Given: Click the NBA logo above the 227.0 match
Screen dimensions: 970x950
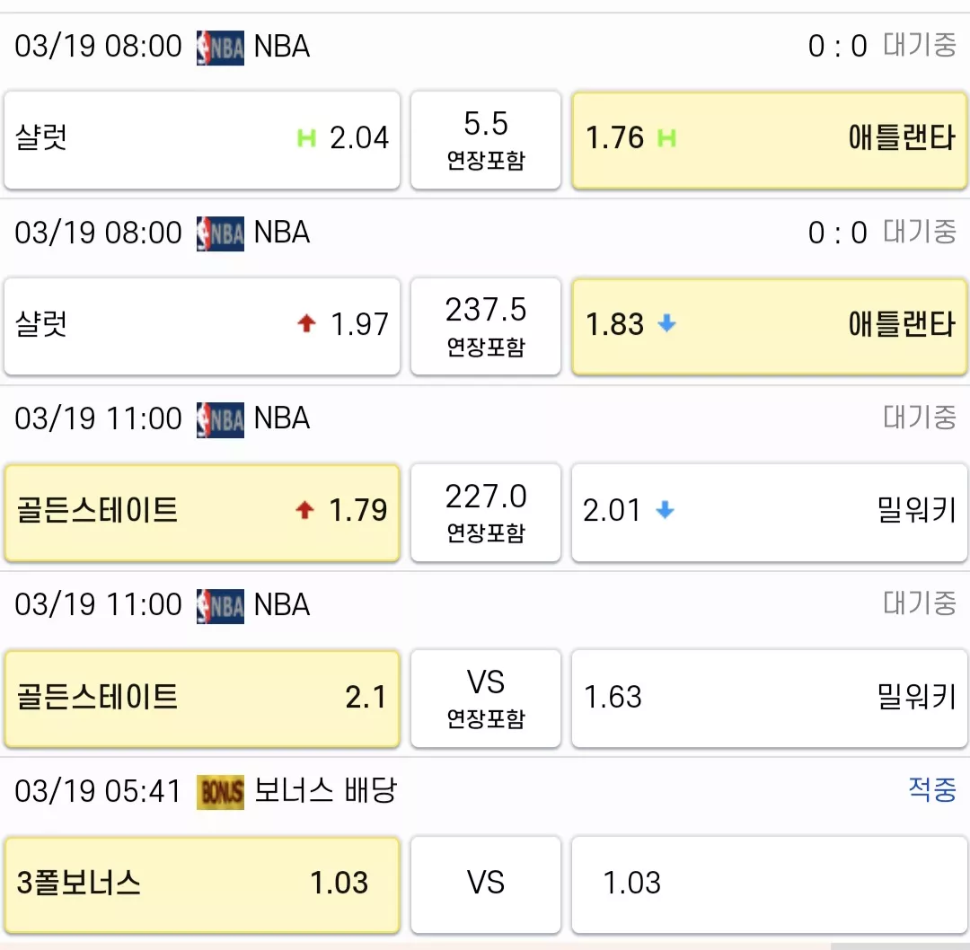Looking at the screenshot, I should click(x=220, y=420).
